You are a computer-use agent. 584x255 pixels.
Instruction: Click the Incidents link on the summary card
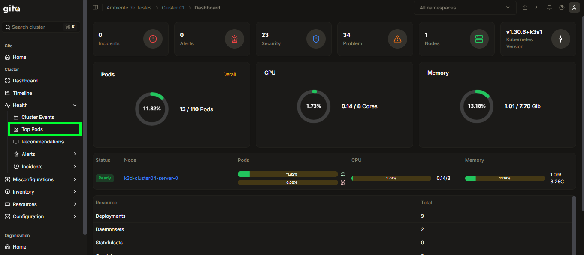[x=109, y=43]
